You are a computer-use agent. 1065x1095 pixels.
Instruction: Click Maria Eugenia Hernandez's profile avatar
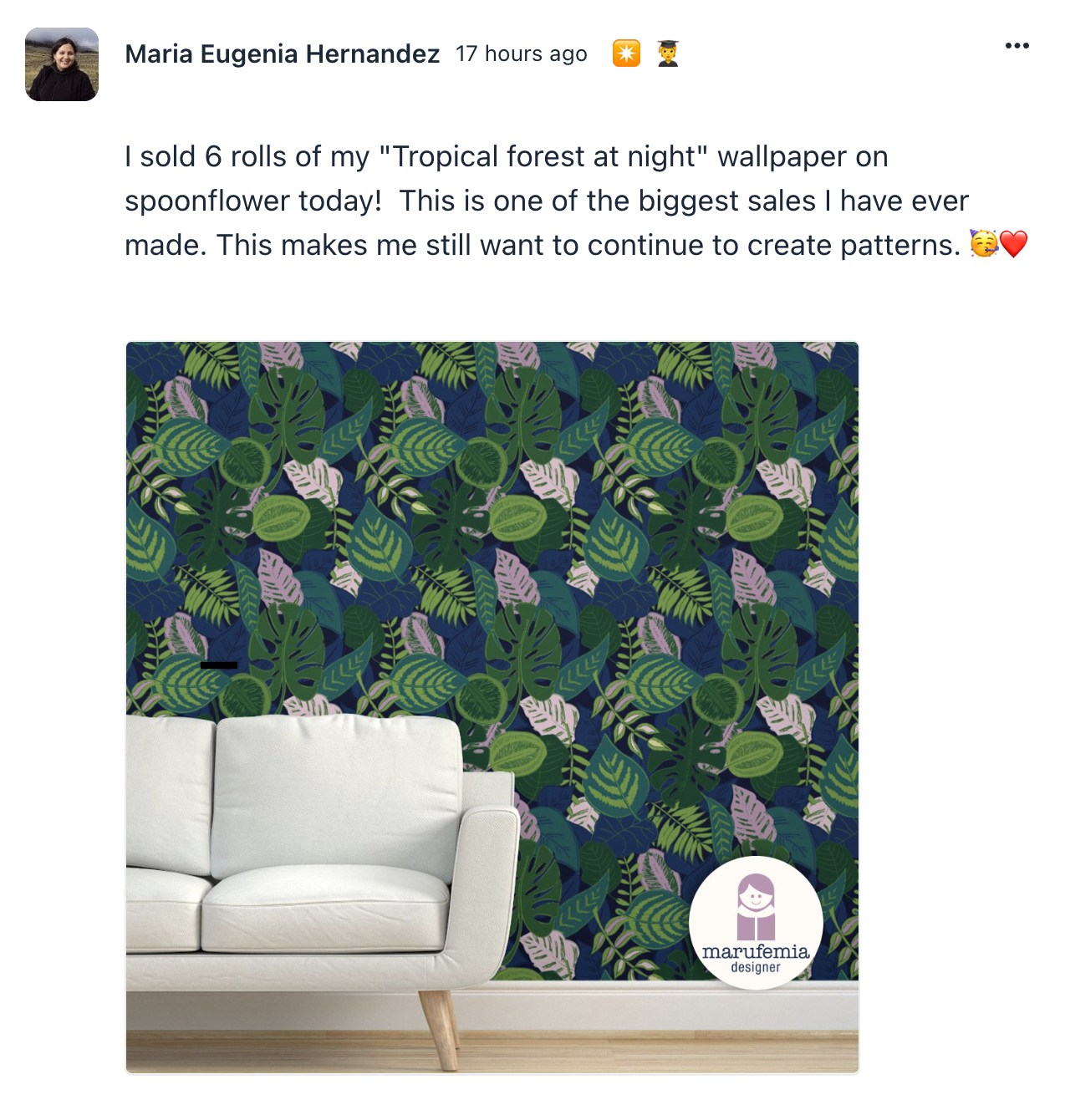[x=62, y=64]
